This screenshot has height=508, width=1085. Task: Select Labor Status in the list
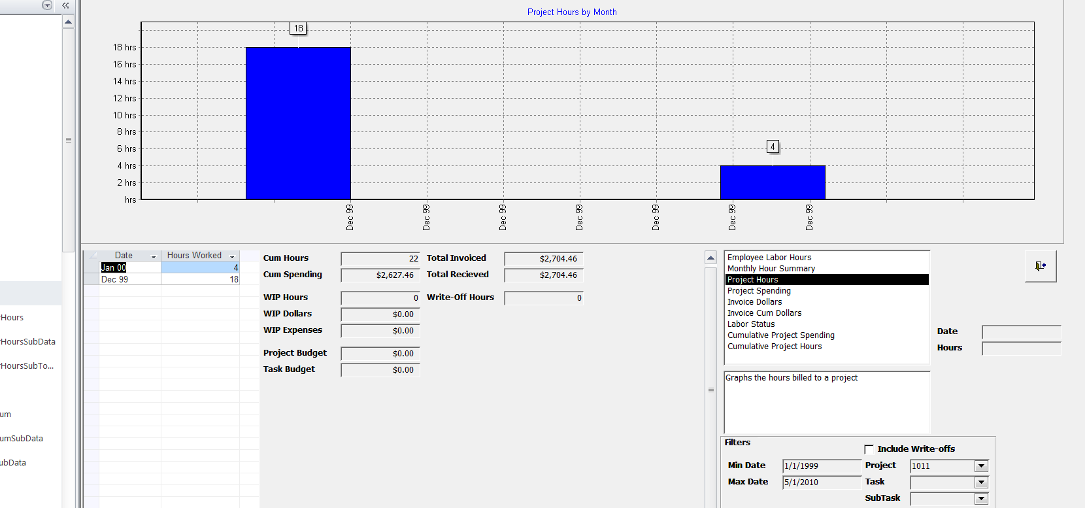pyautogui.click(x=827, y=324)
